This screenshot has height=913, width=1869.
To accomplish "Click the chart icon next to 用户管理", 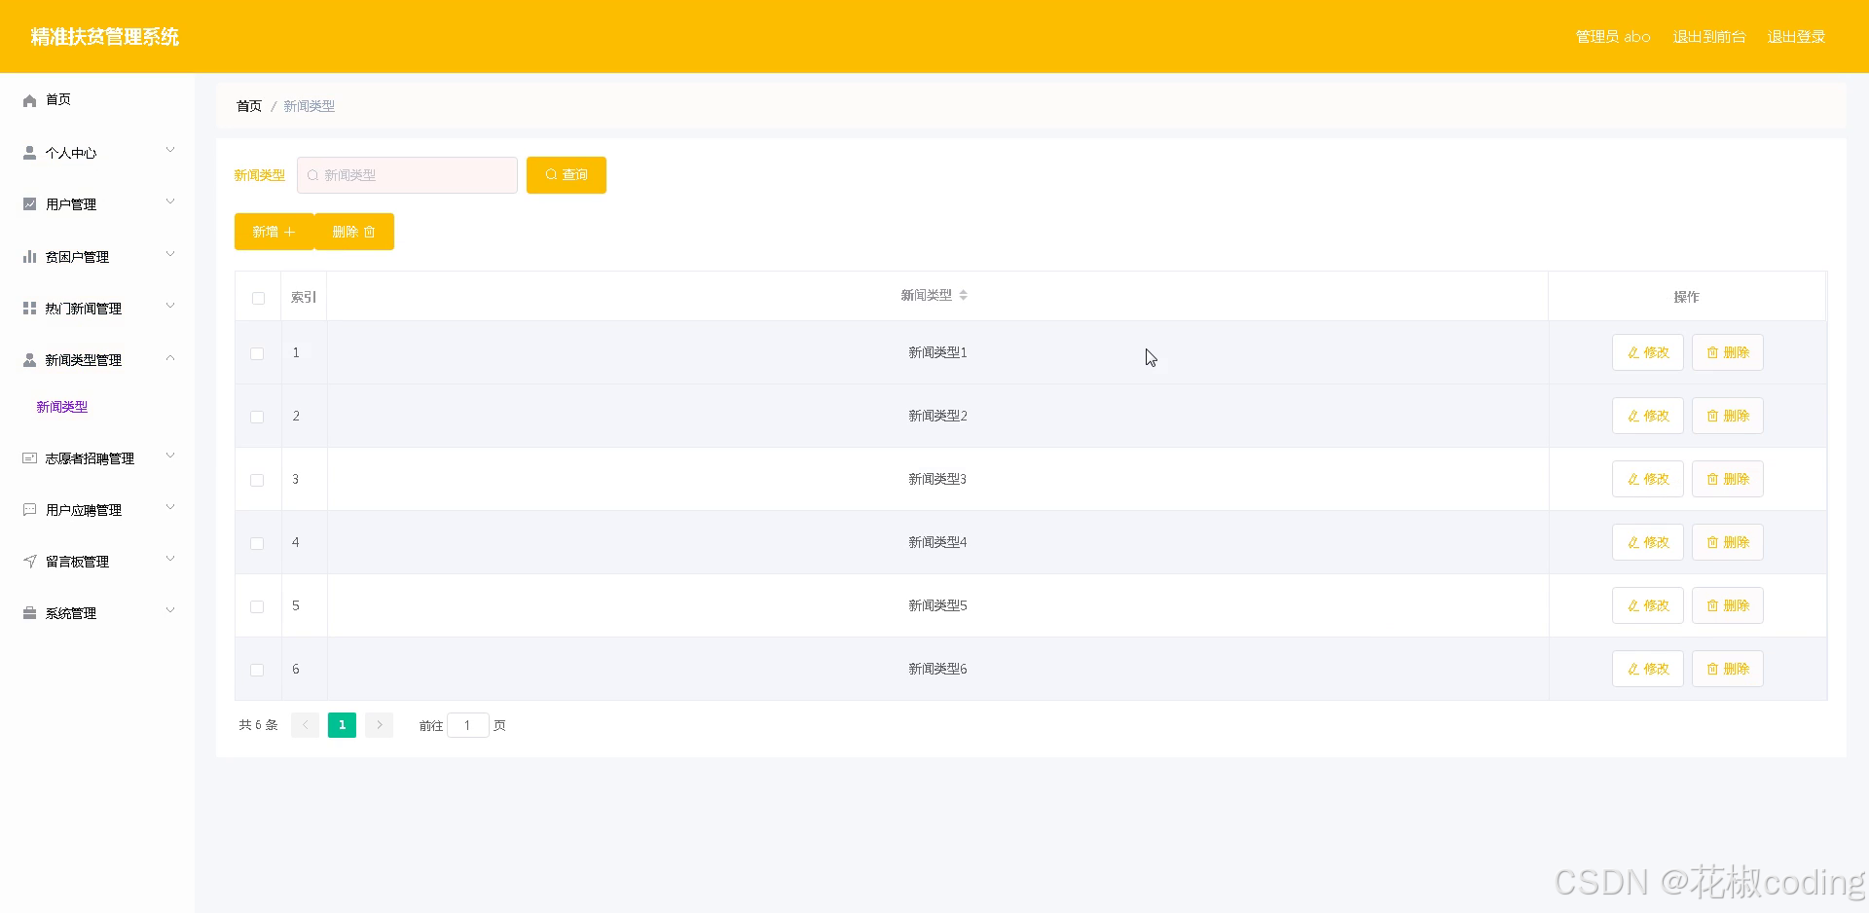I will [29, 204].
